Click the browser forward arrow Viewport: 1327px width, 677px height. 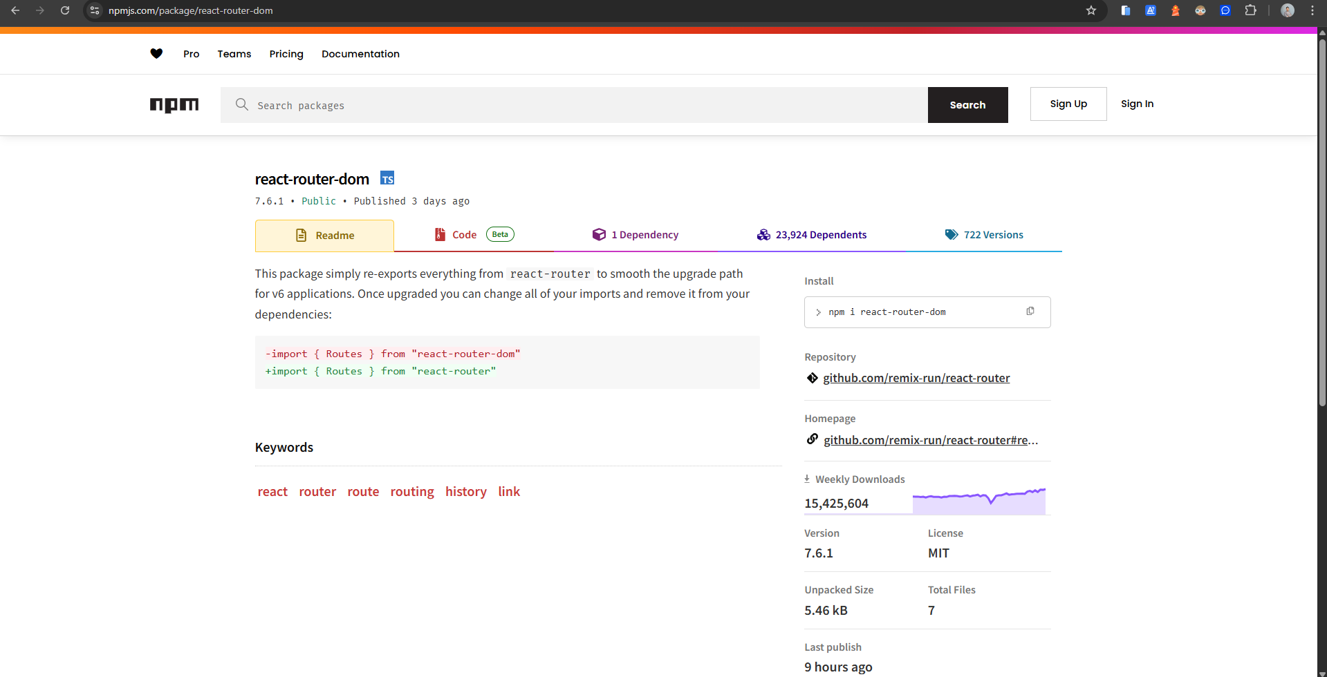point(40,10)
